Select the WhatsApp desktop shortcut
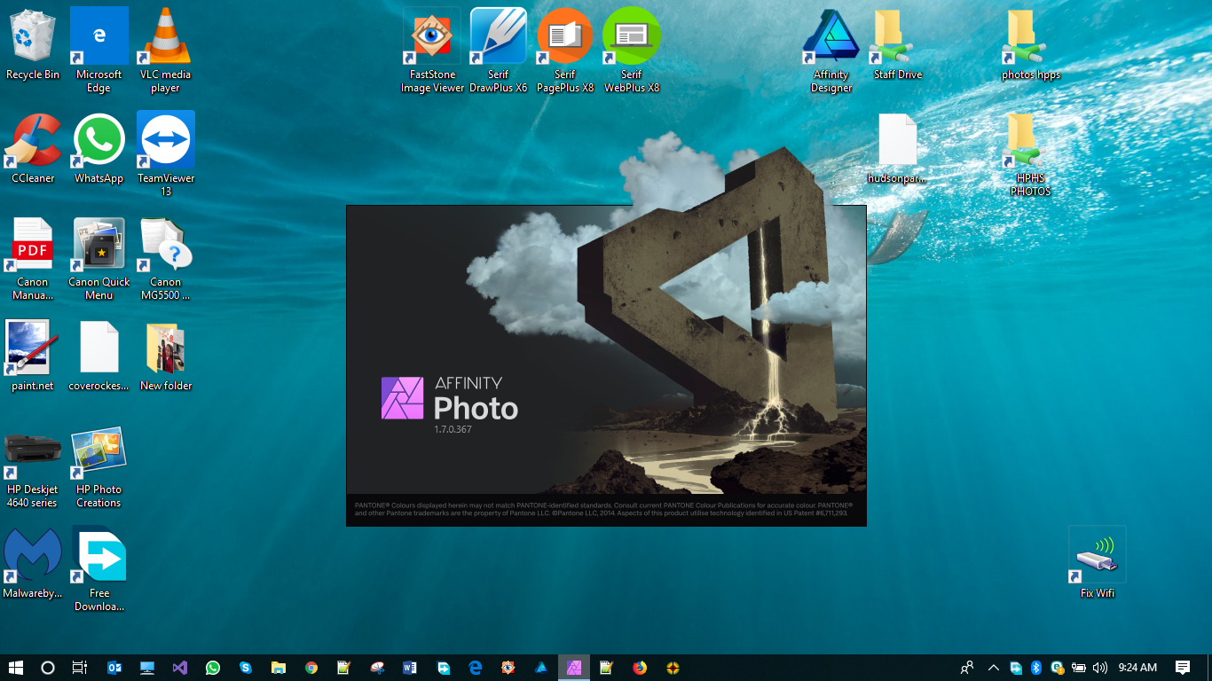The width and height of the screenshot is (1212, 681). coord(98,148)
